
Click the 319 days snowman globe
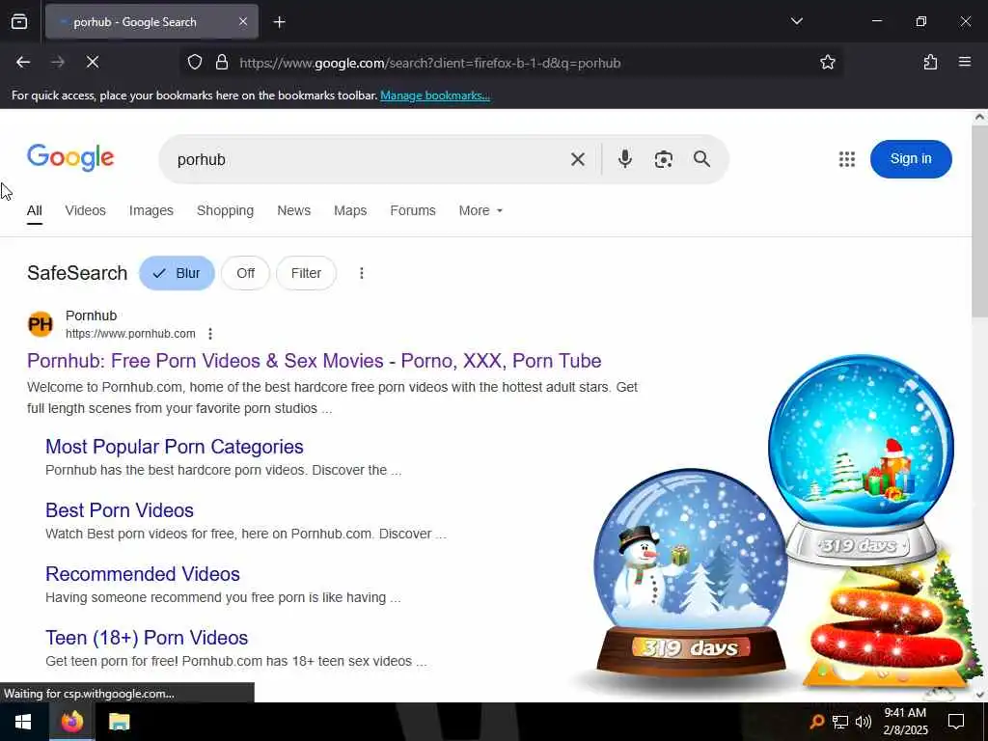(691, 571)
